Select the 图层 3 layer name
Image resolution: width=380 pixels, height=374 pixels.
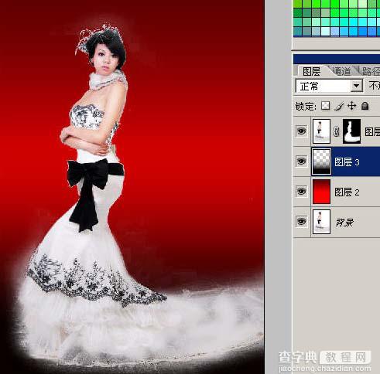(x=347, y=162)
